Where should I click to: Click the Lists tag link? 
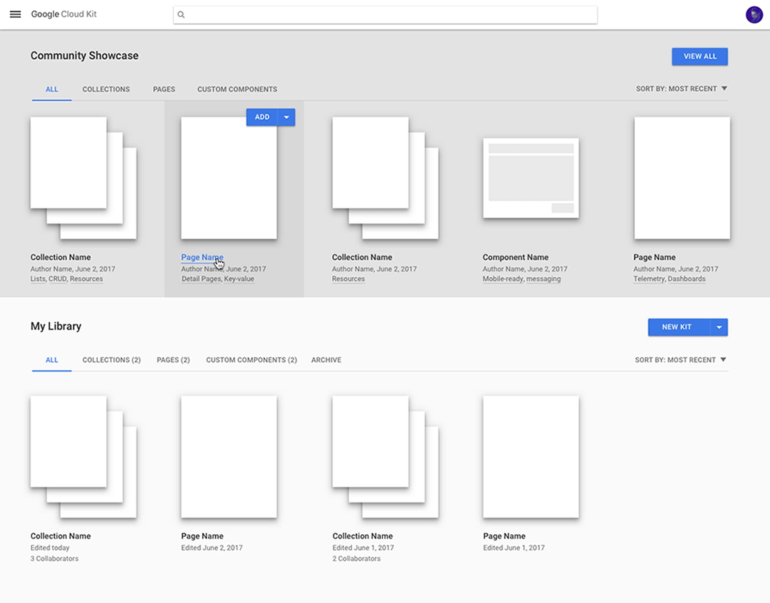click(38, 279)
